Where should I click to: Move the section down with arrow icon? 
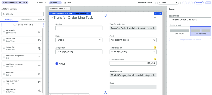(x=156, y=13)
